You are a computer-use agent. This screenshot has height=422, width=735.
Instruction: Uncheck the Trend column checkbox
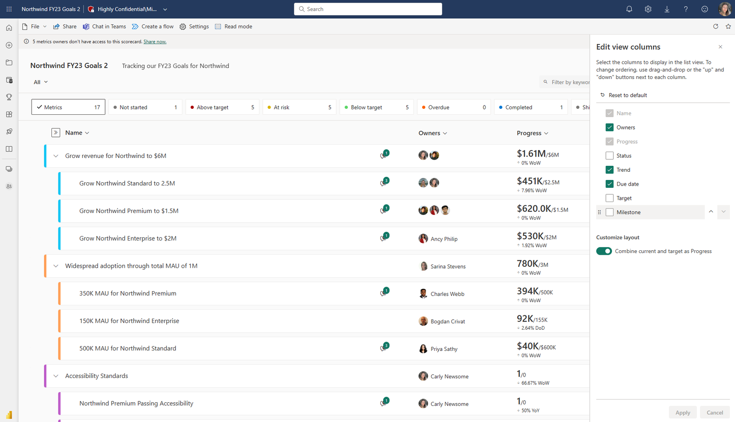pyautogui.click(x=610, y=170)
